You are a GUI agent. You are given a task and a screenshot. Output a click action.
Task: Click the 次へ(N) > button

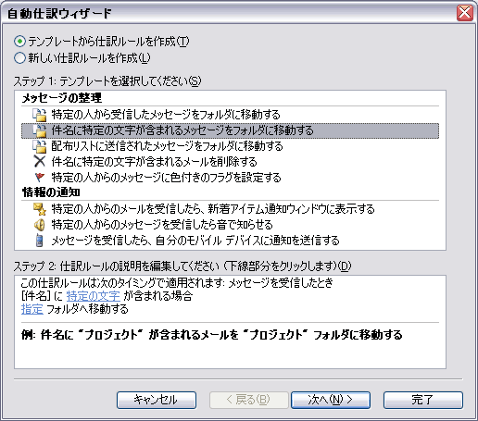(x=331, y=400)
